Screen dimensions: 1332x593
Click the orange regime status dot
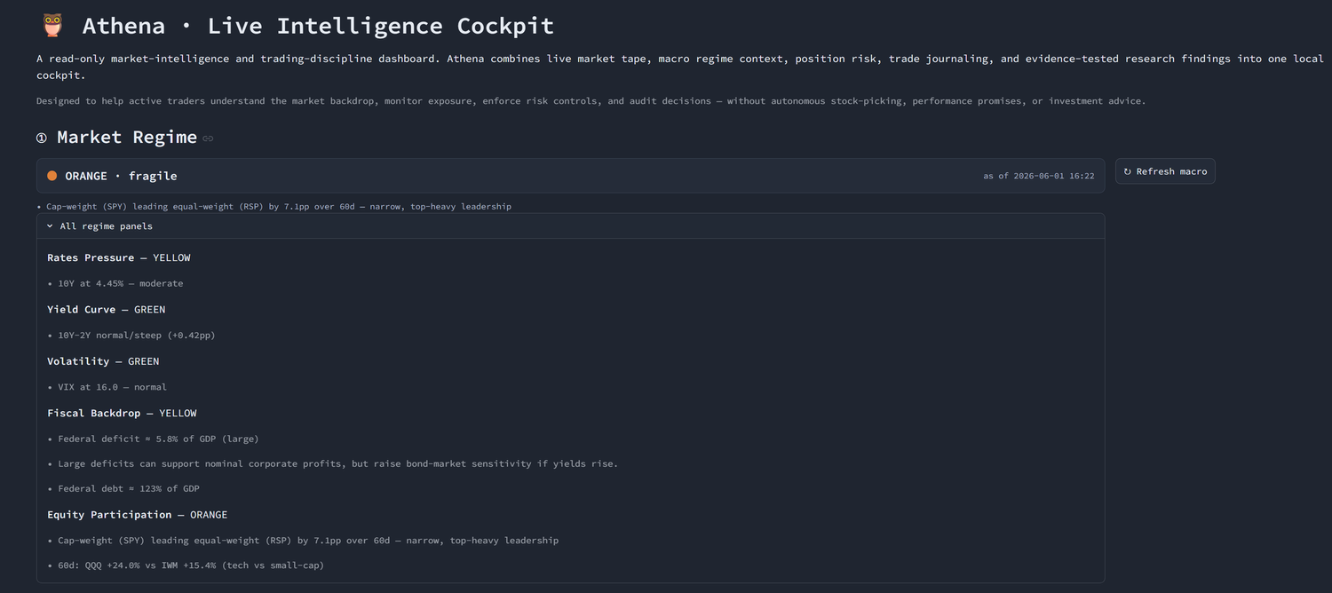[x=52, y=176]
